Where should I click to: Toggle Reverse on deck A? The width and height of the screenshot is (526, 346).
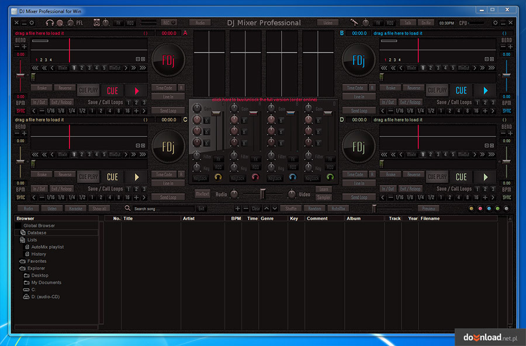pyautogui.click(x=65, y=88)
